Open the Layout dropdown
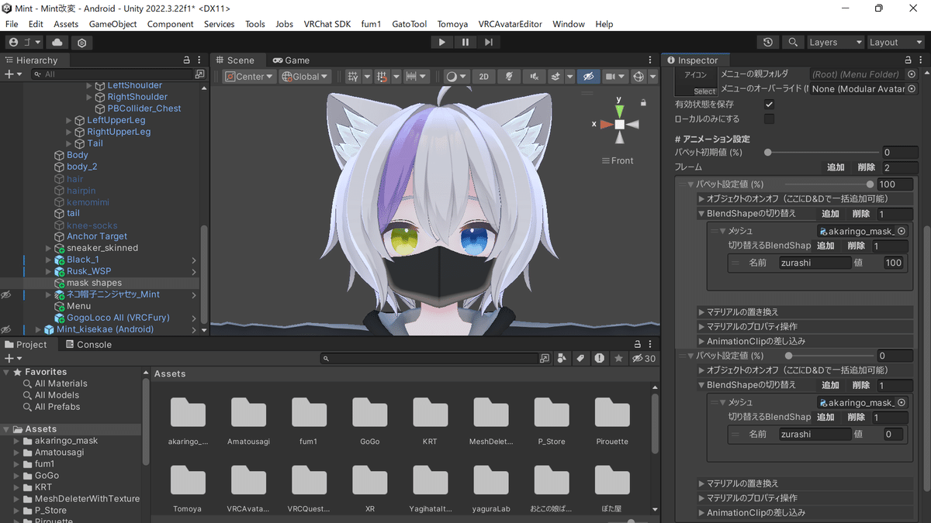This screenshot has width=931, height=523. click(895, 43)
